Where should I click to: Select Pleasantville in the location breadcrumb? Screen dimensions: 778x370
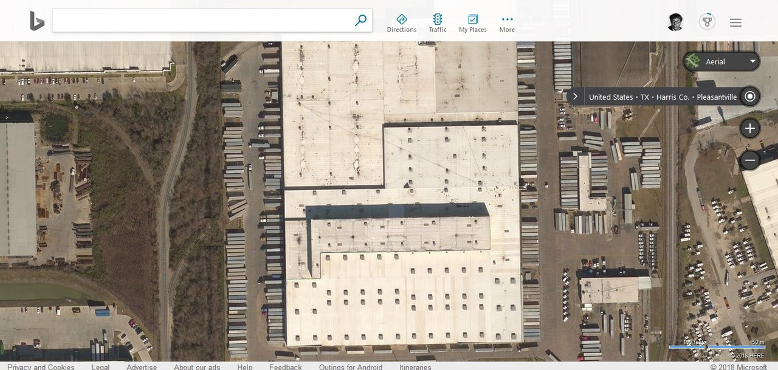click(x=717, y=97)
